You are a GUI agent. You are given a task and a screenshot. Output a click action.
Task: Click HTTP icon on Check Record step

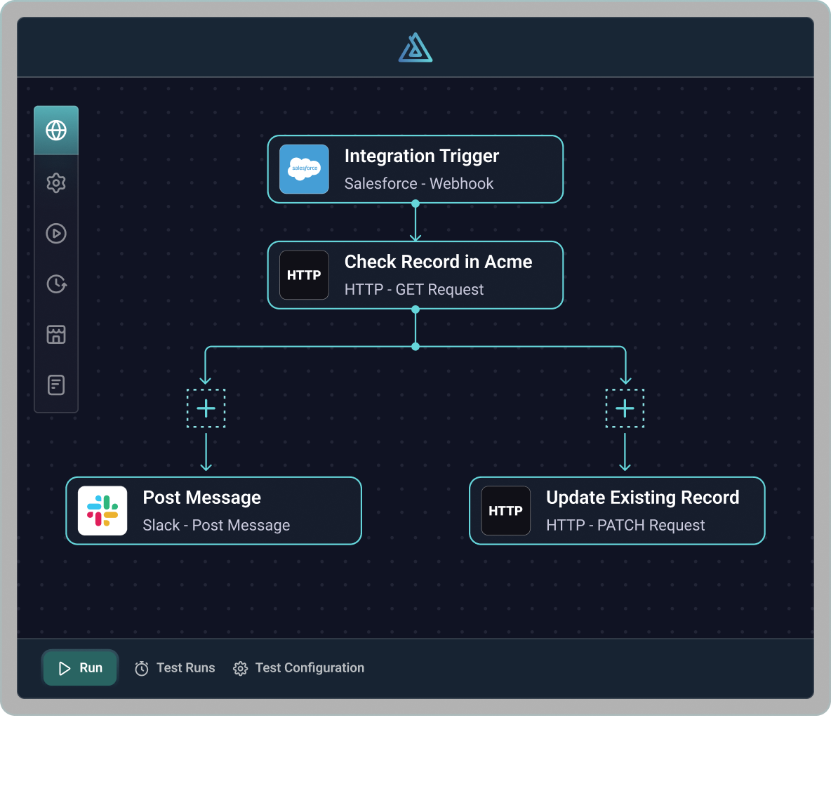point(304,275)
